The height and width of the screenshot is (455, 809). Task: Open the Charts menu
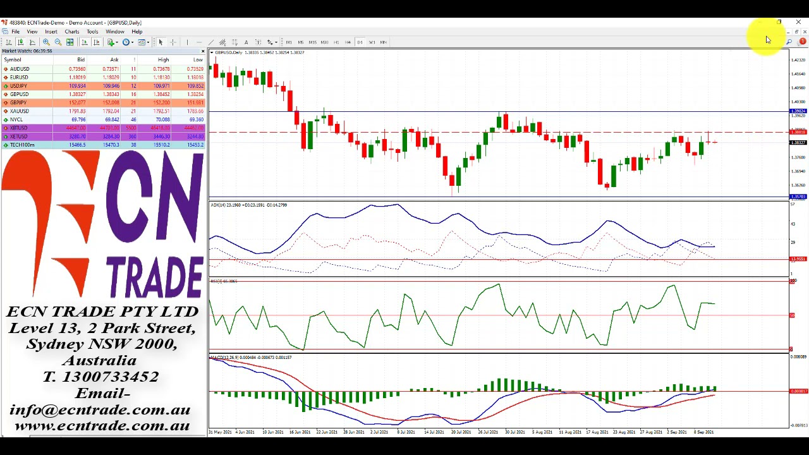click(x=71, y=32)
